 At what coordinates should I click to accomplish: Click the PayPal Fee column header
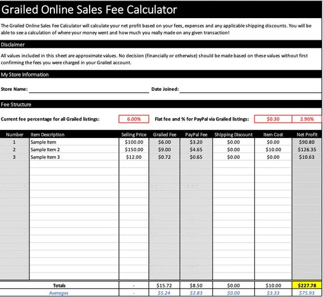(196, 135)
